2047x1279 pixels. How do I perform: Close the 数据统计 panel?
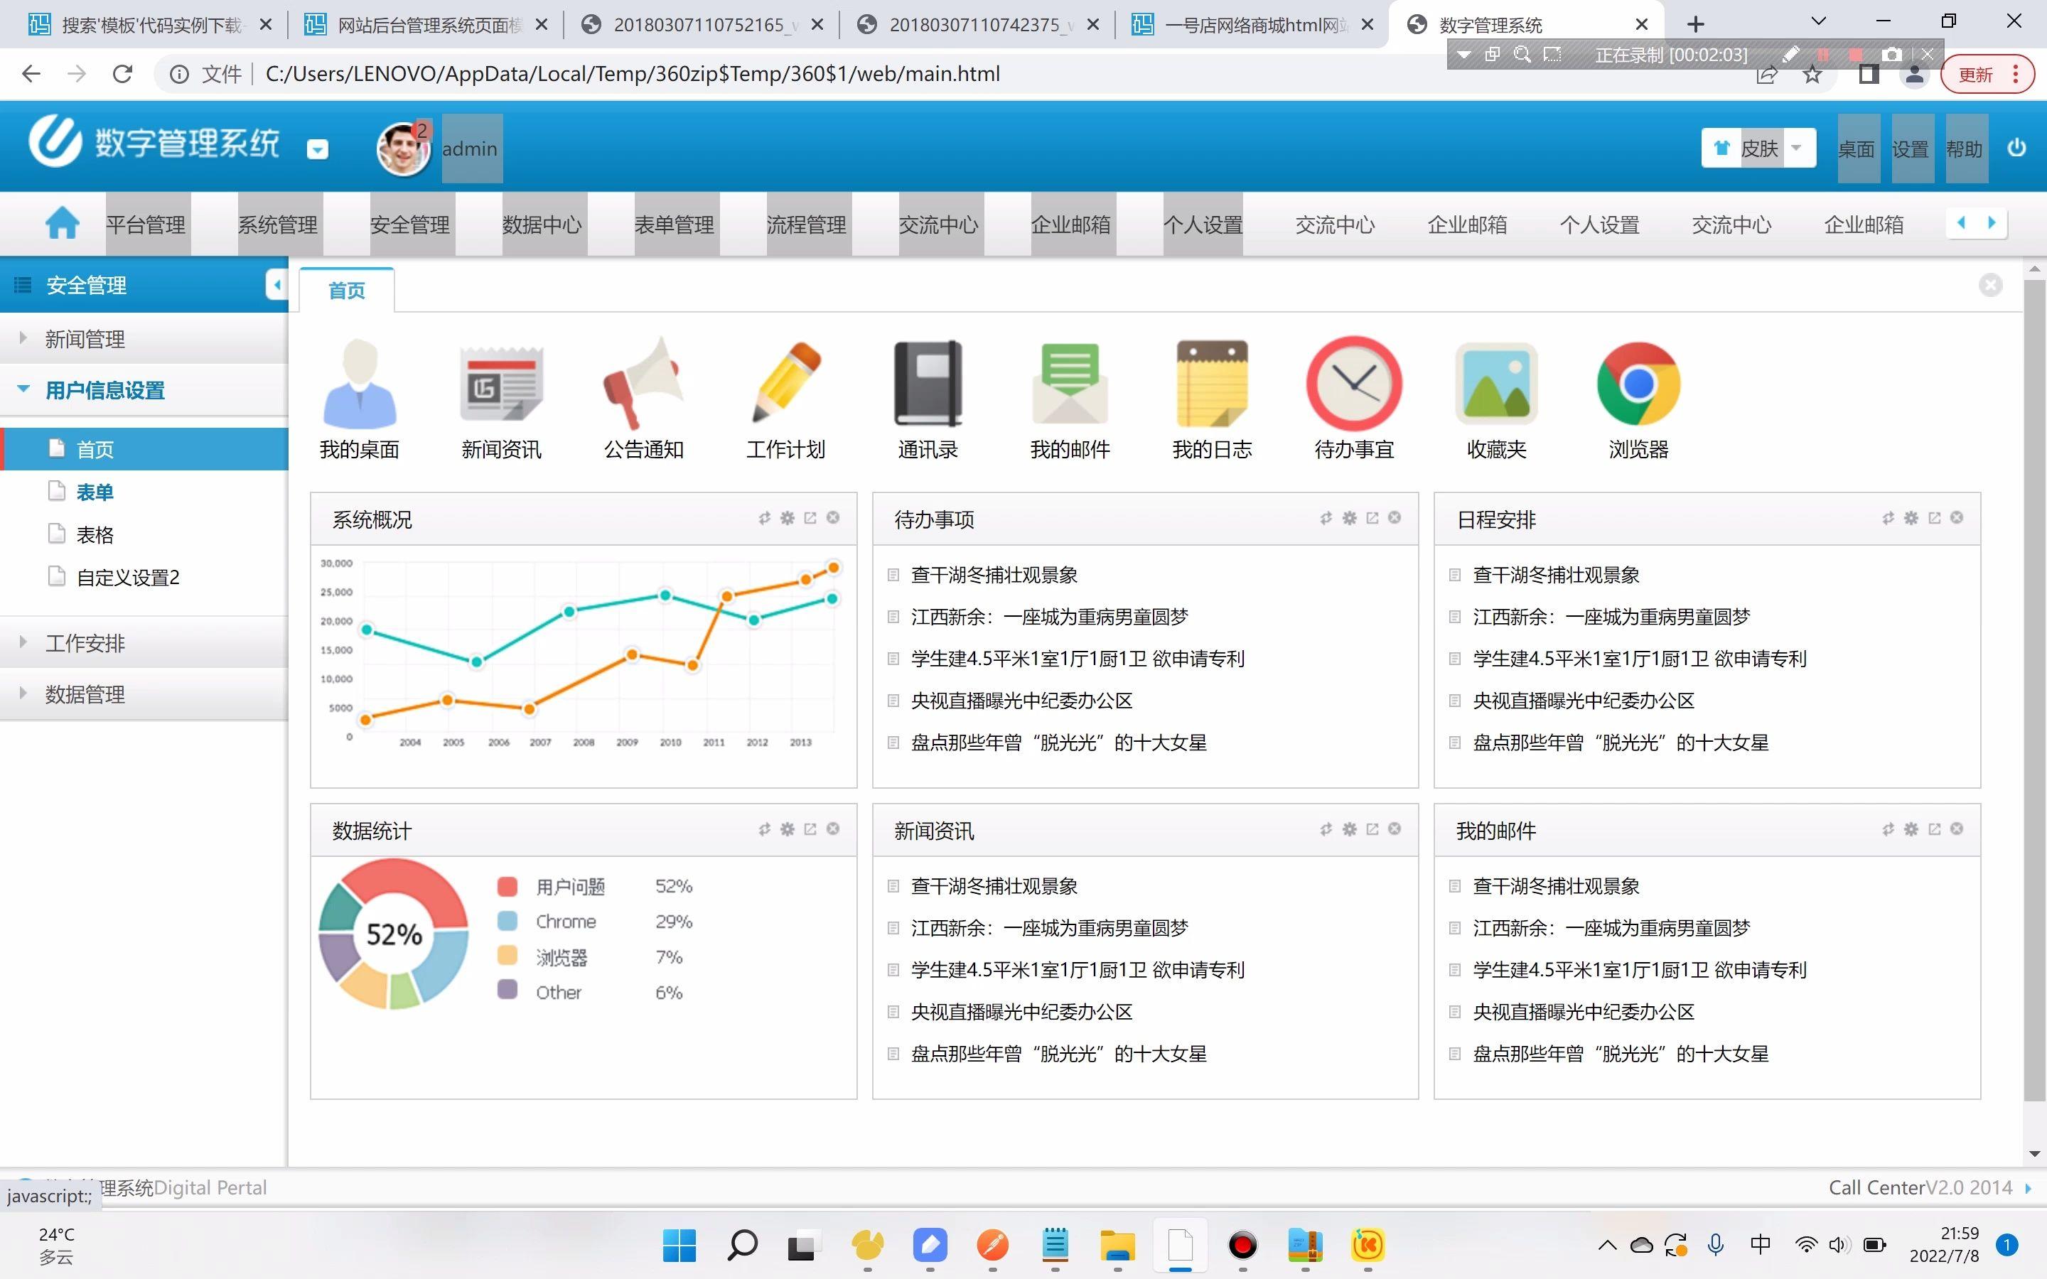click(x=833, y=829)
